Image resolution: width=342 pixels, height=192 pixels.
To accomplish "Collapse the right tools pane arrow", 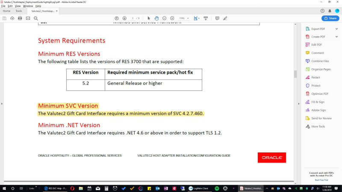I will click(x=299, y=104).
